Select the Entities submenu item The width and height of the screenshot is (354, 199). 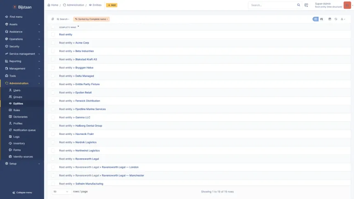[18, 104]
